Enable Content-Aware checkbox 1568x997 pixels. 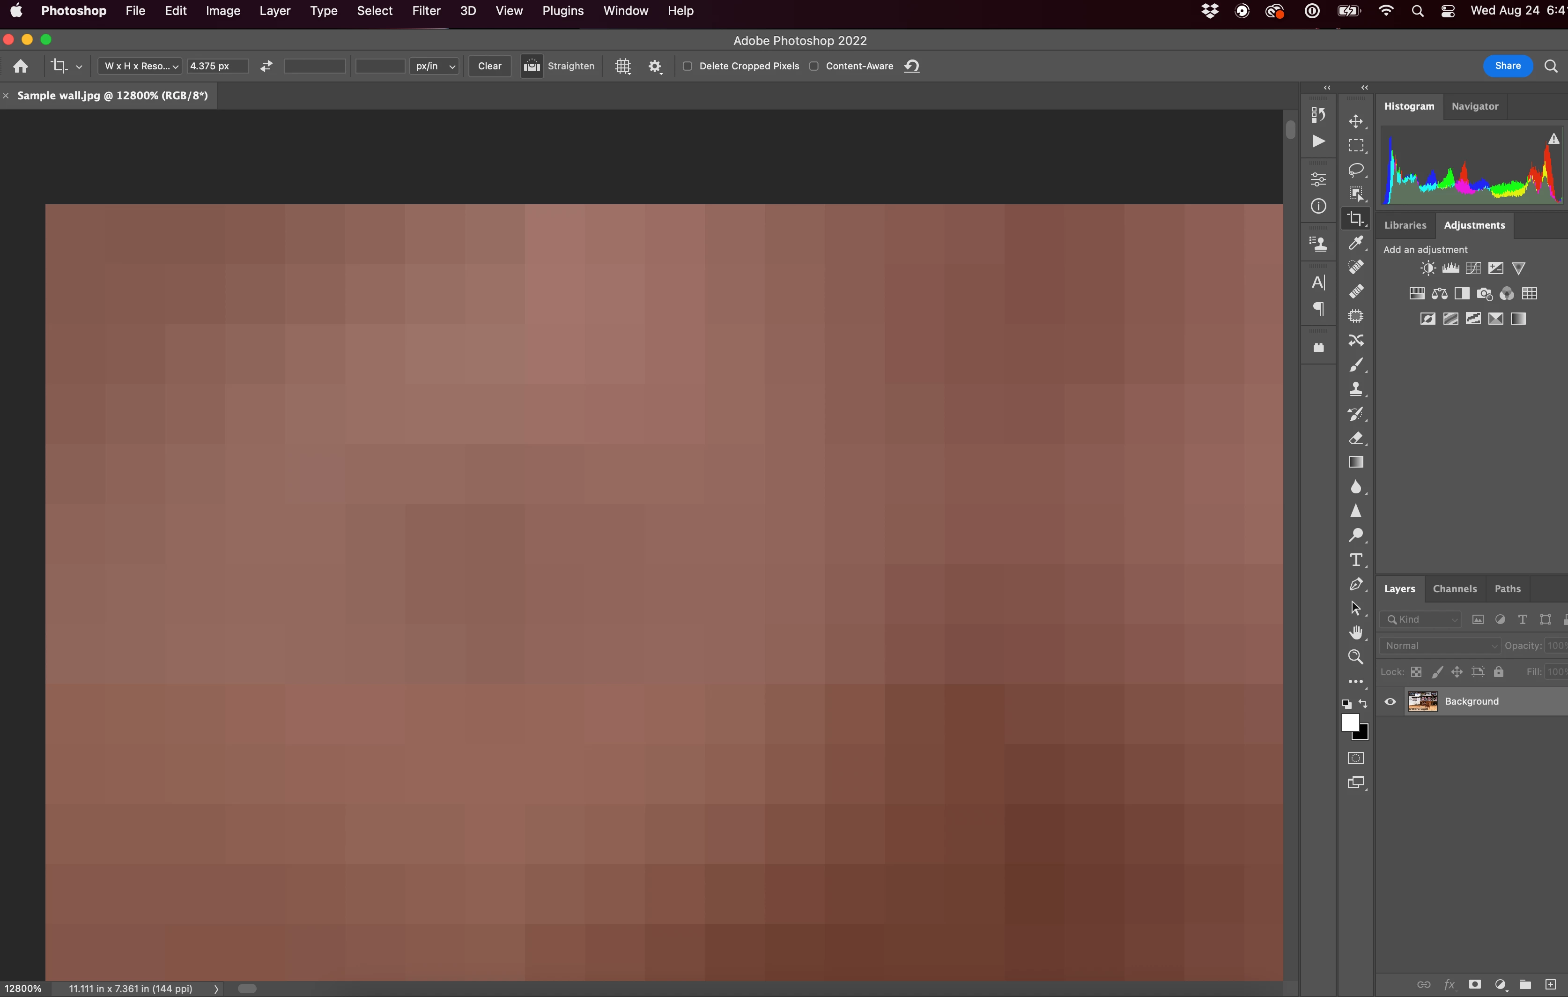pyautogui.click(x=814, y=67)
